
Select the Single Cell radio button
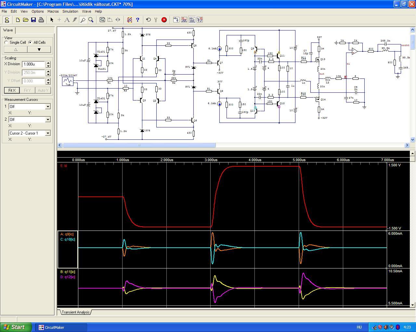(6, 42)
